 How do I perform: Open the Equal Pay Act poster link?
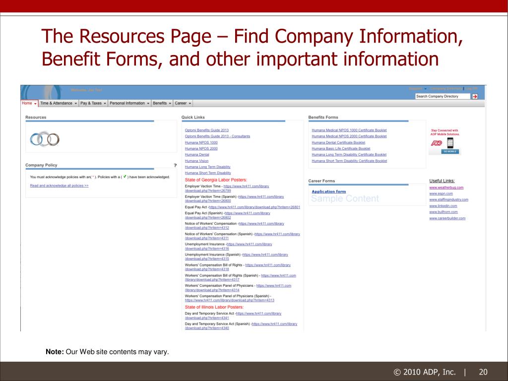tap(254, 207)
